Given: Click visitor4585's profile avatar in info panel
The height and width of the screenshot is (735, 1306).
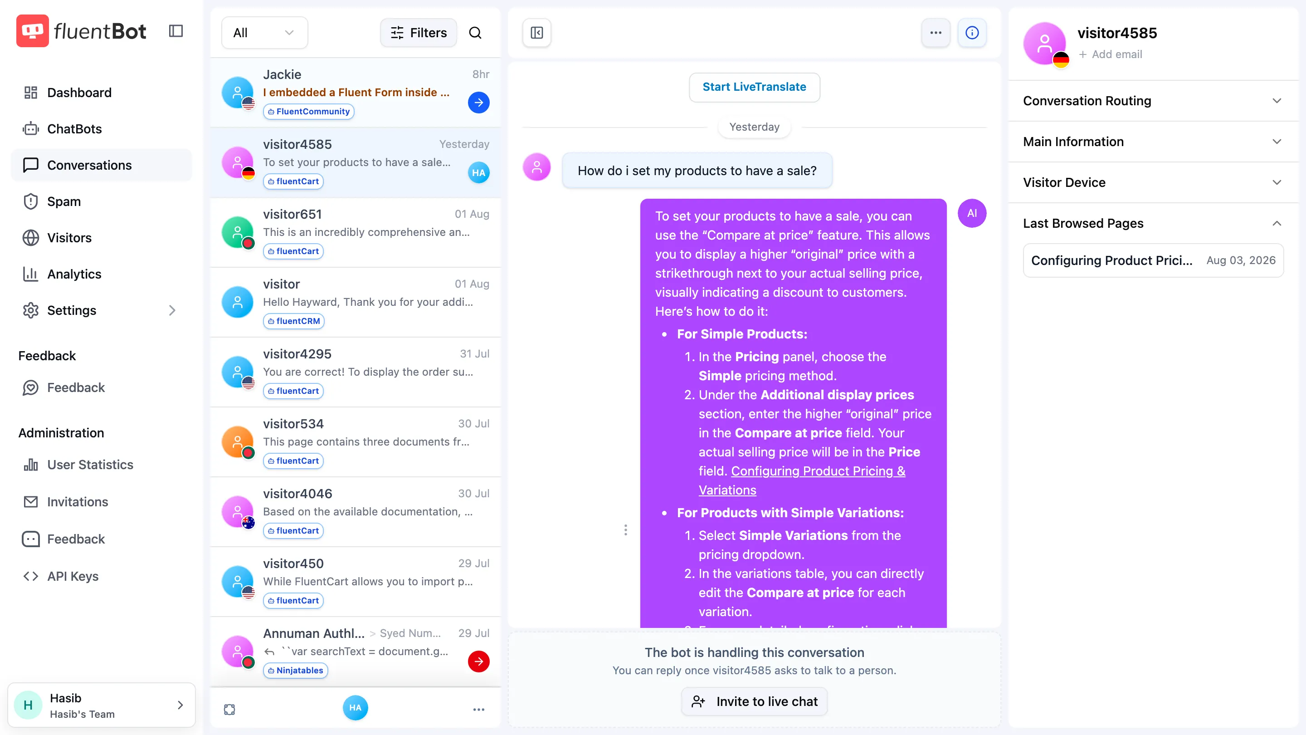Looking at the screenshot, I should point(1045,44).
